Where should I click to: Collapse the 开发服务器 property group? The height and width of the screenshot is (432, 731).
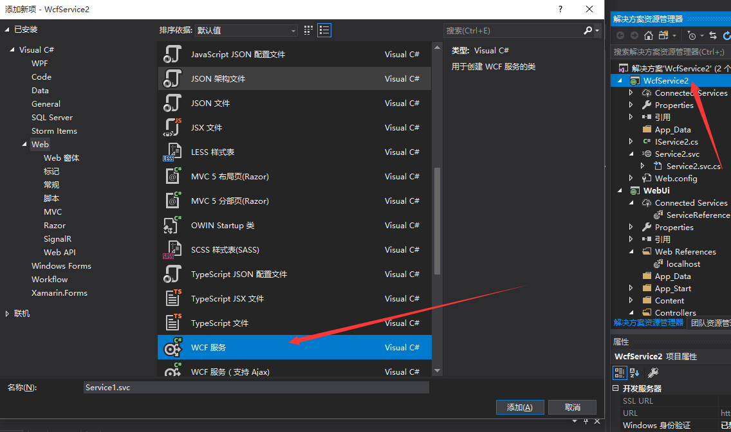[x=616, y=388]
